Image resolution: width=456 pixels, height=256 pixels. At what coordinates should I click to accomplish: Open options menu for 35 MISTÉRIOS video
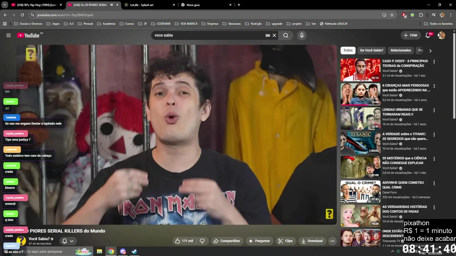coord(434,159)
